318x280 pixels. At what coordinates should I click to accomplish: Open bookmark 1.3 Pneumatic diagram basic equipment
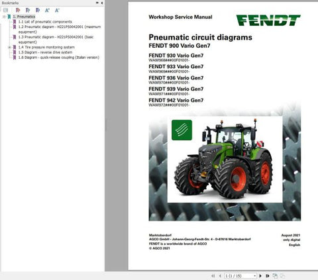tap(56, 39)
